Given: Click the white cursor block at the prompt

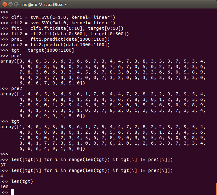Looking at the screenshot, I should pos(12,192).
